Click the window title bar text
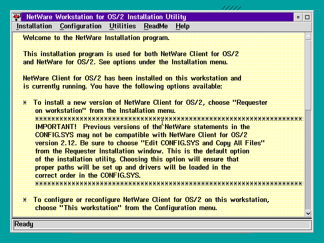 click(106, 17)
